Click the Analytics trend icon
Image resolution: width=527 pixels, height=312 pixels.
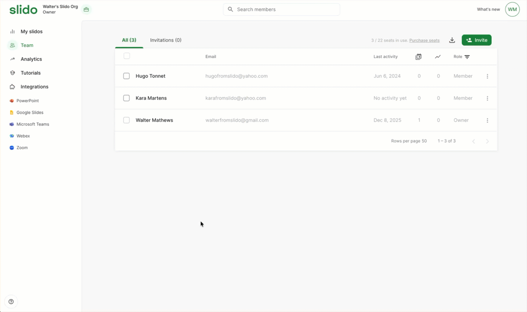(12, 59)
